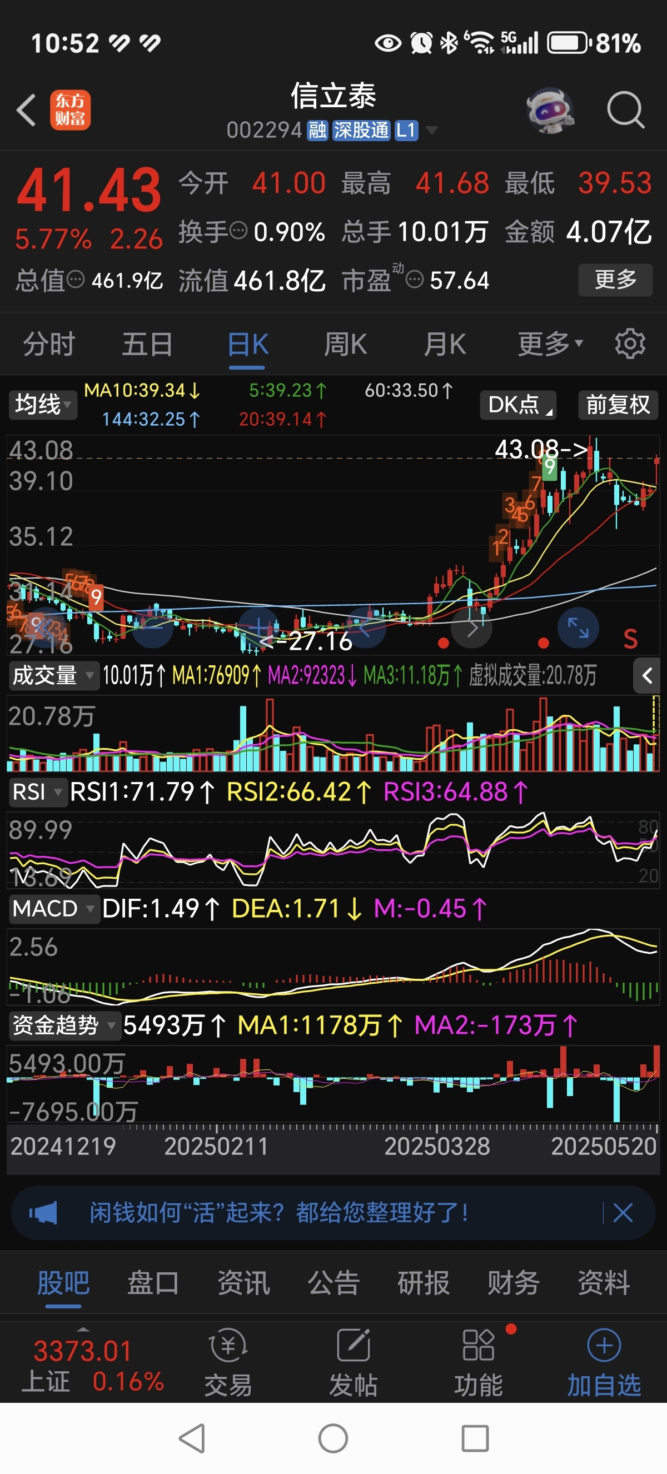Tap the search magnifier icon
The image size is (667, 1474).
(625, 109)
